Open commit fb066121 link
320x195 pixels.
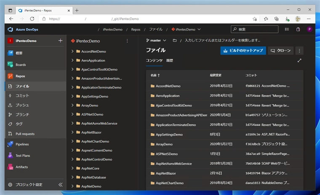(253, 86)
